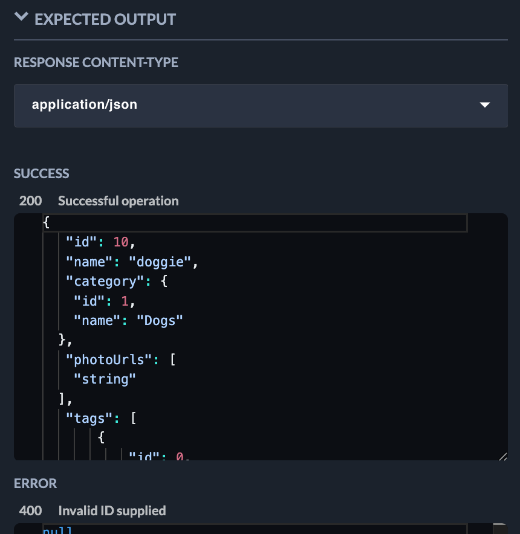Screen dimensions: 520x534
Task: Click the Successful operation description
Action: tap(119, 201)
